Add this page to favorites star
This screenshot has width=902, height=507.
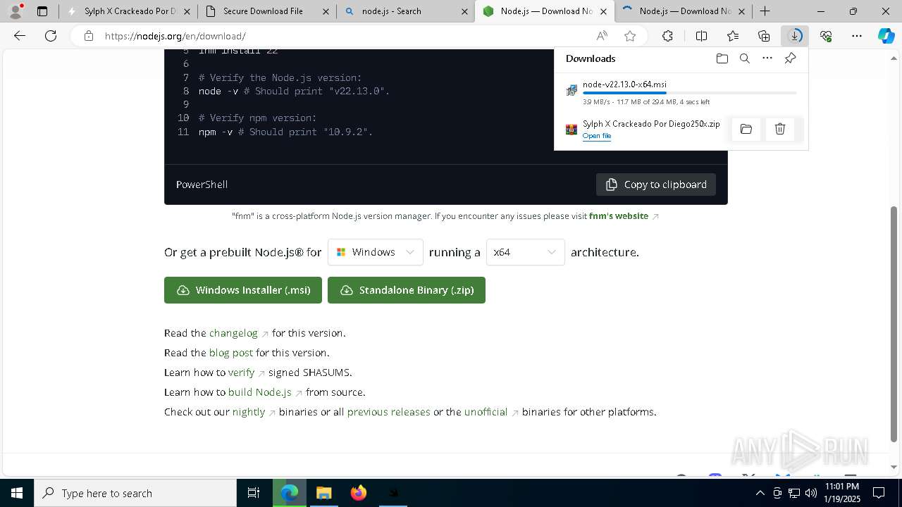630,36
